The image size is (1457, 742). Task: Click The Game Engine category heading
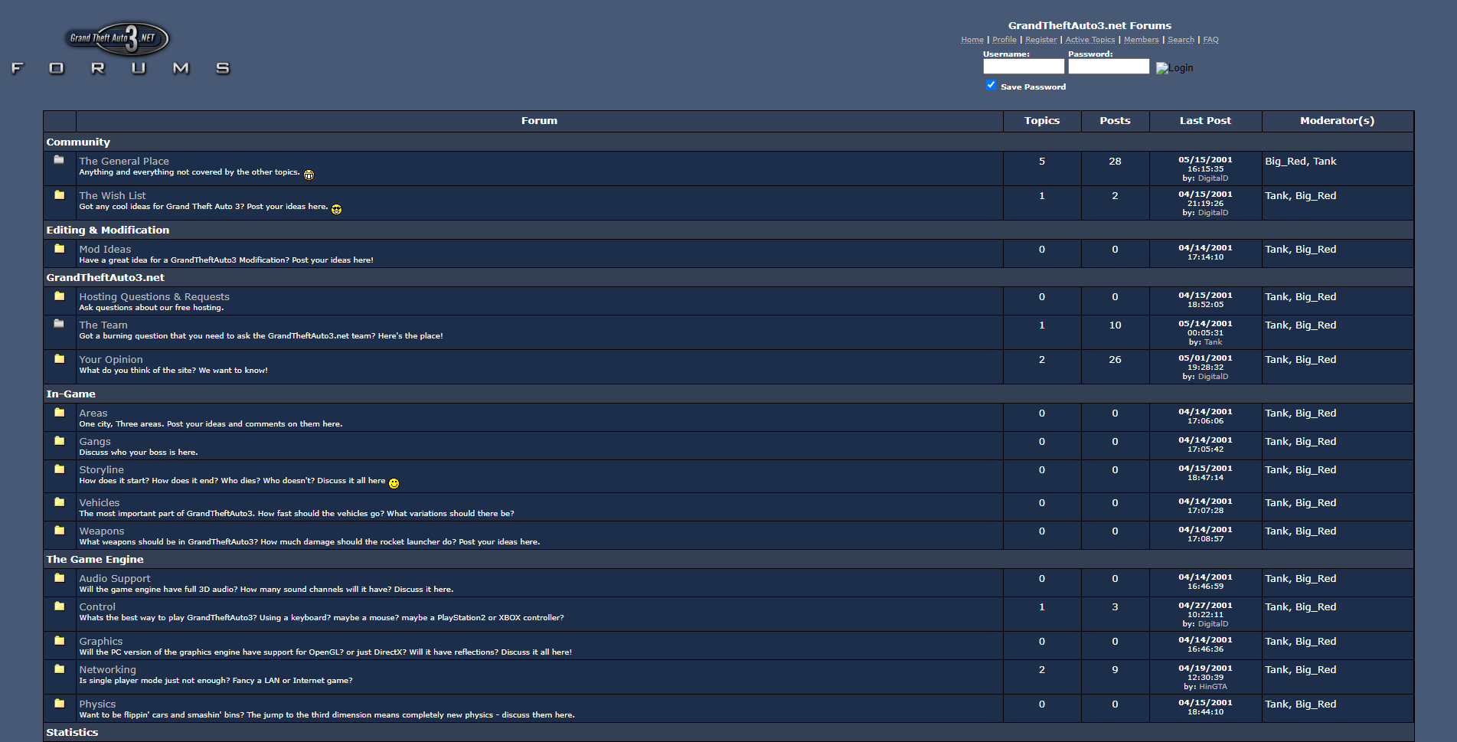(x=95, y=559)
